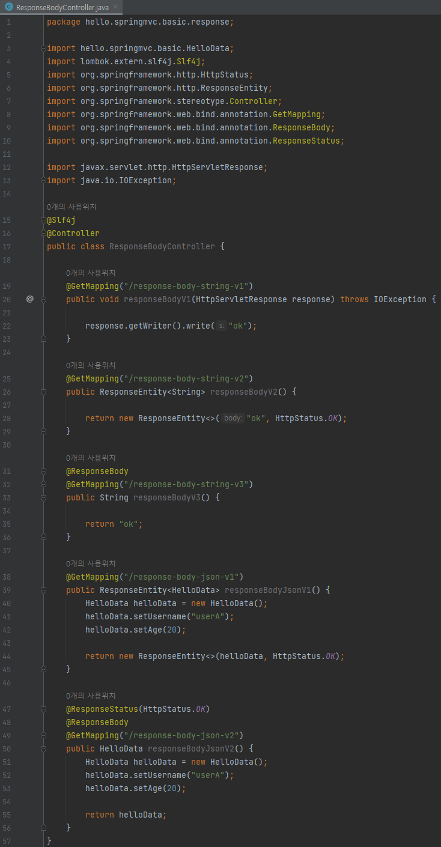Collapse responseBodyV3 method at line 33
The image size is (441, 847).
pos(43,497)
